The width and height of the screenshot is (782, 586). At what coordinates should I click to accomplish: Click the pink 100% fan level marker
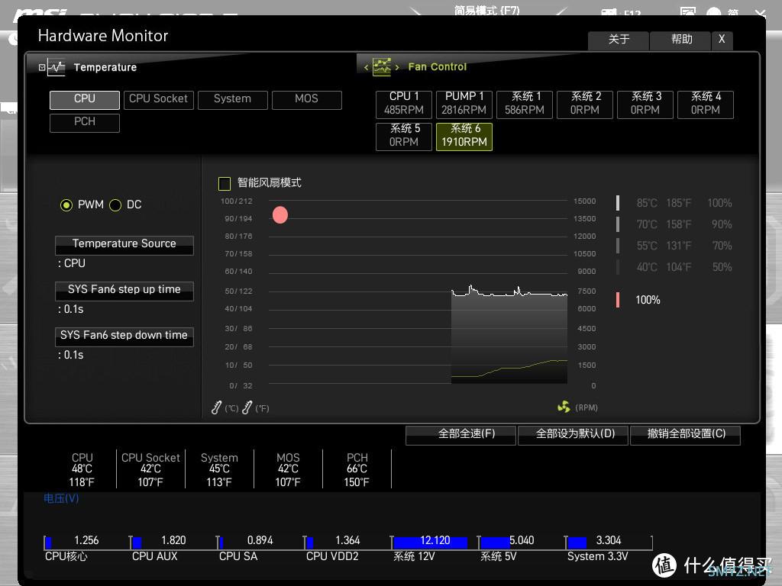(x=618, y=300)
